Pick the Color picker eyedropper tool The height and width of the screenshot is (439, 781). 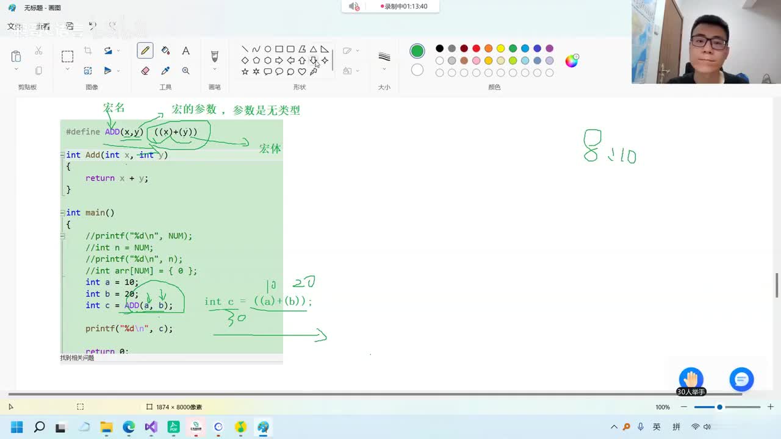pyautogui.click(x=165, y=71)
